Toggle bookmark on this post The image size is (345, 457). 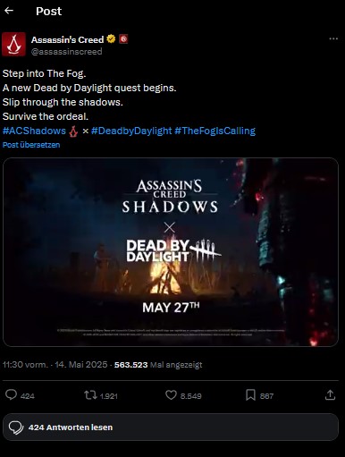tap(250, 395)
